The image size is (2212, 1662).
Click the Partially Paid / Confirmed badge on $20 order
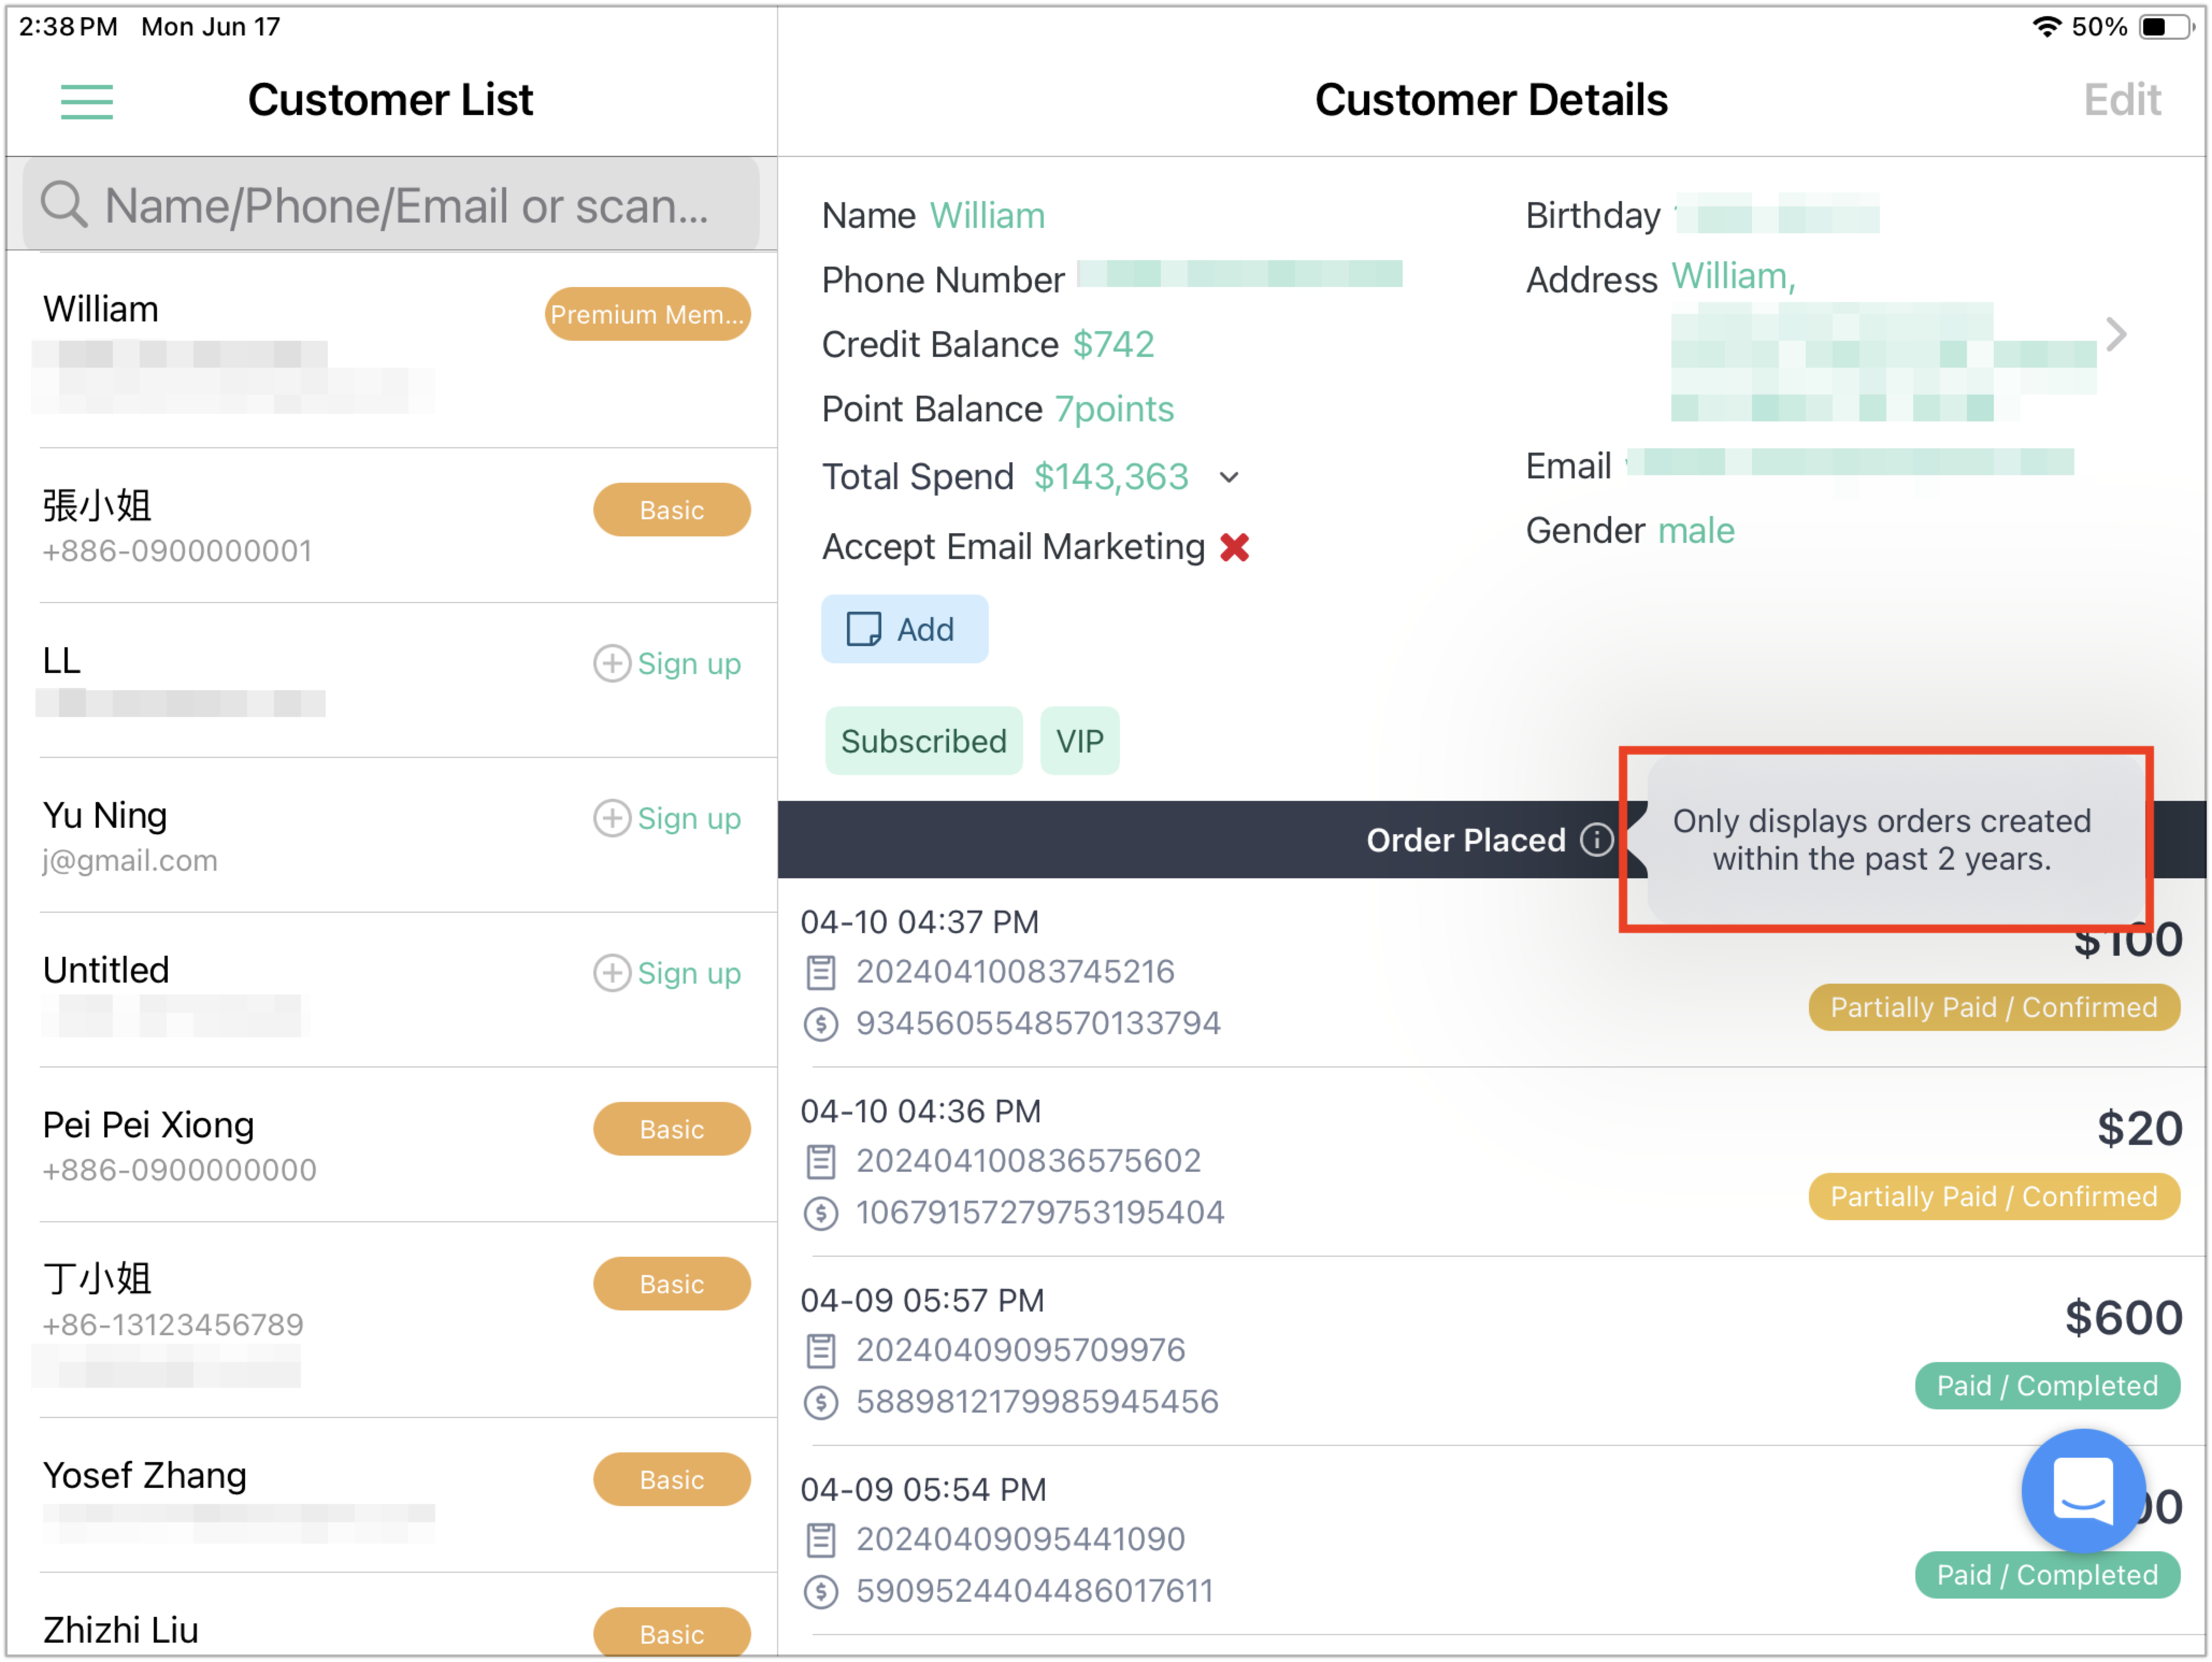(x=1995, y=1198)
